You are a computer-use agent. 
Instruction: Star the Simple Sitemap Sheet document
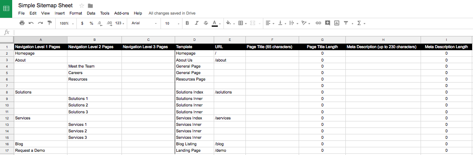(82, 6)
